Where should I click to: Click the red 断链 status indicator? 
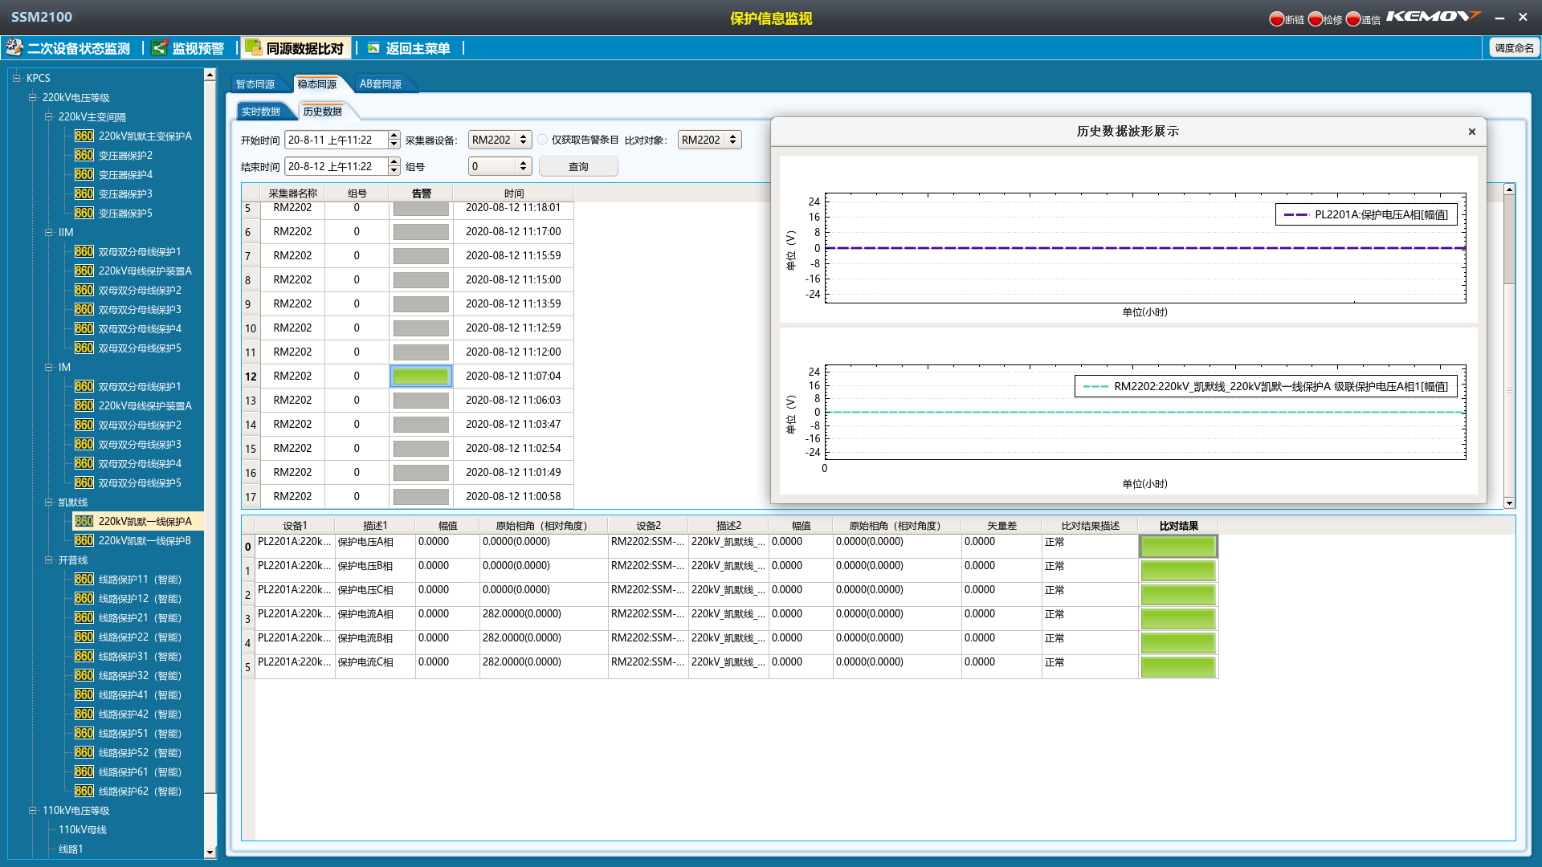pyautogui.click(x=1276, y=19)
